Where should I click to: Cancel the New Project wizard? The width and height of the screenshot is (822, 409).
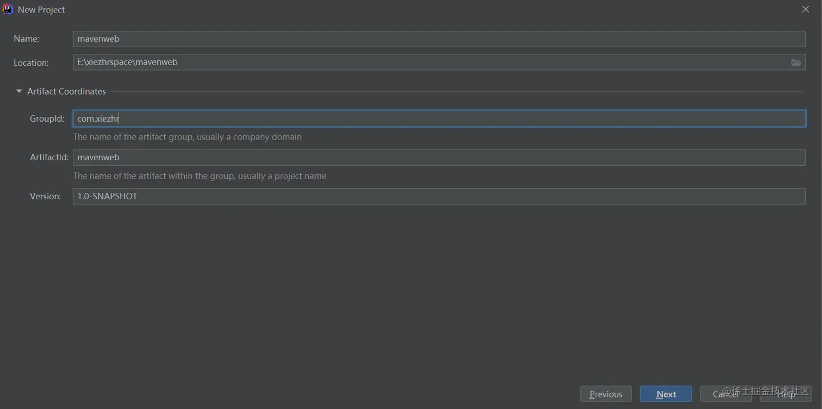click(726, 394)
